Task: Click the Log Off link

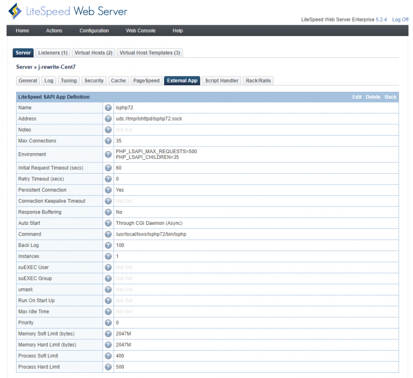Action: pos(400,20)
